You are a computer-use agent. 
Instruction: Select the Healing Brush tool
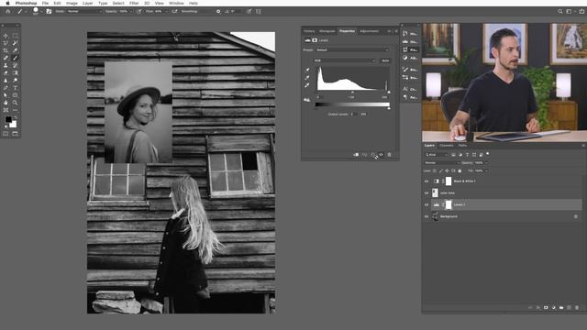coord(6,58)
